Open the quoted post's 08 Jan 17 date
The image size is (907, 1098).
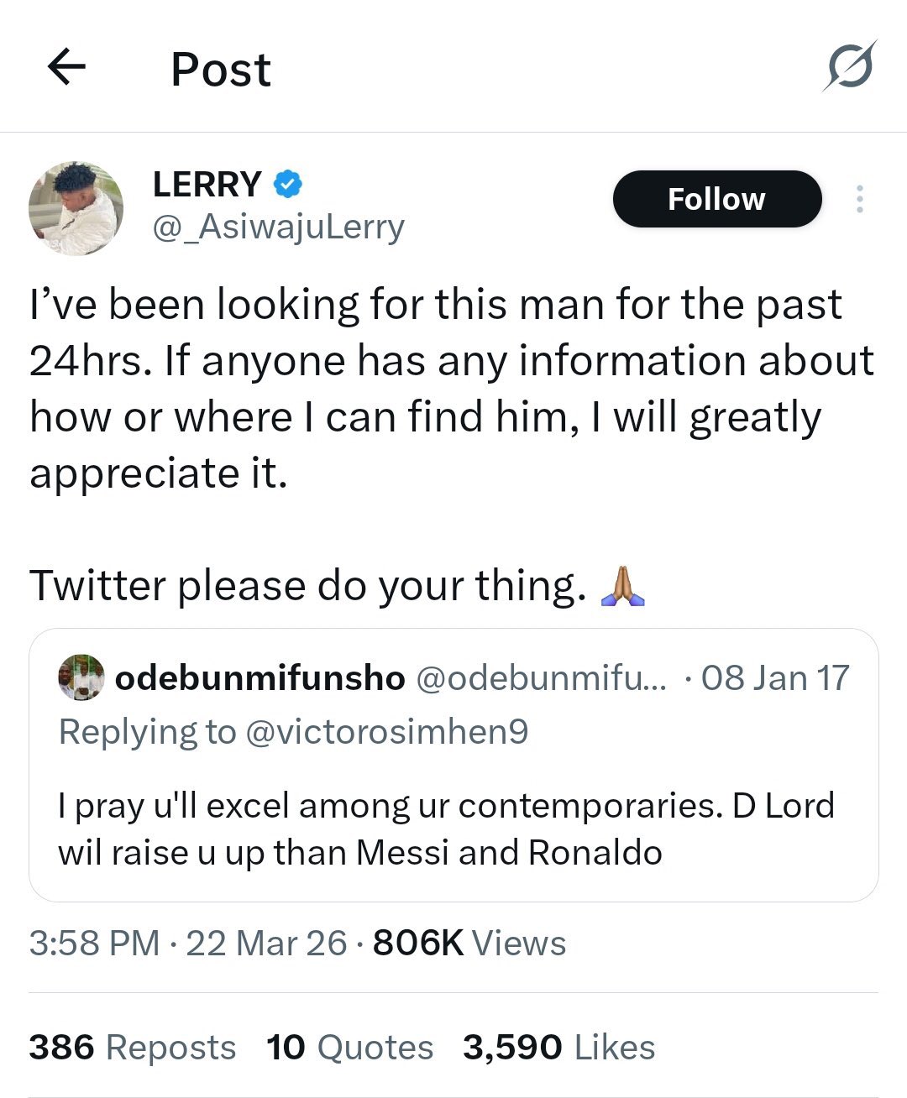tap(774, 677)
